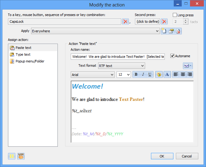This screenshot has width=206, height=167.
Task: Click the yellow pause icon button
Action: pyautogui.click(x=12, y=156)
